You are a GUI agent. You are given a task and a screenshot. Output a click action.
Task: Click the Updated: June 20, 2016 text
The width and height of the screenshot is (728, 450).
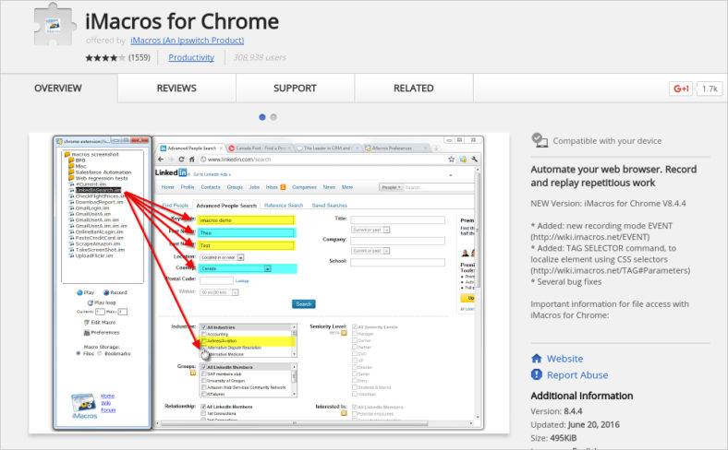coord(575,424)
